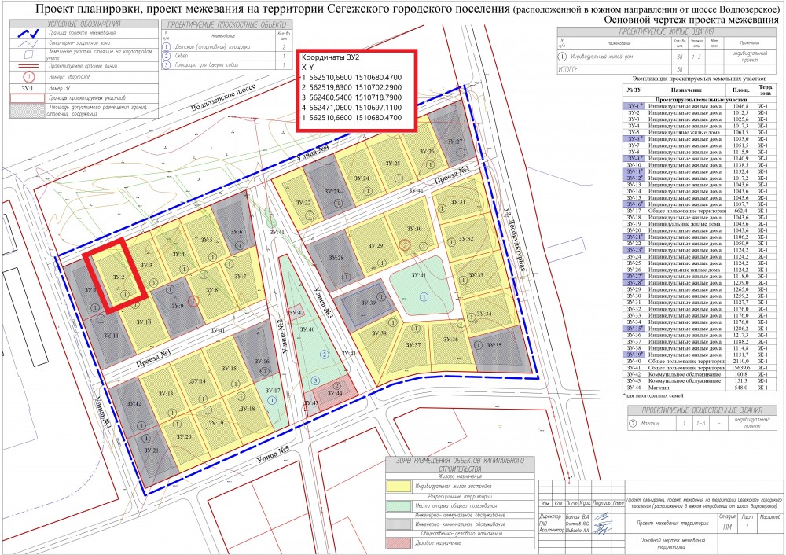Click the red swatch for Деловое назначение
The image size is (786, 555).
point(399,542)
